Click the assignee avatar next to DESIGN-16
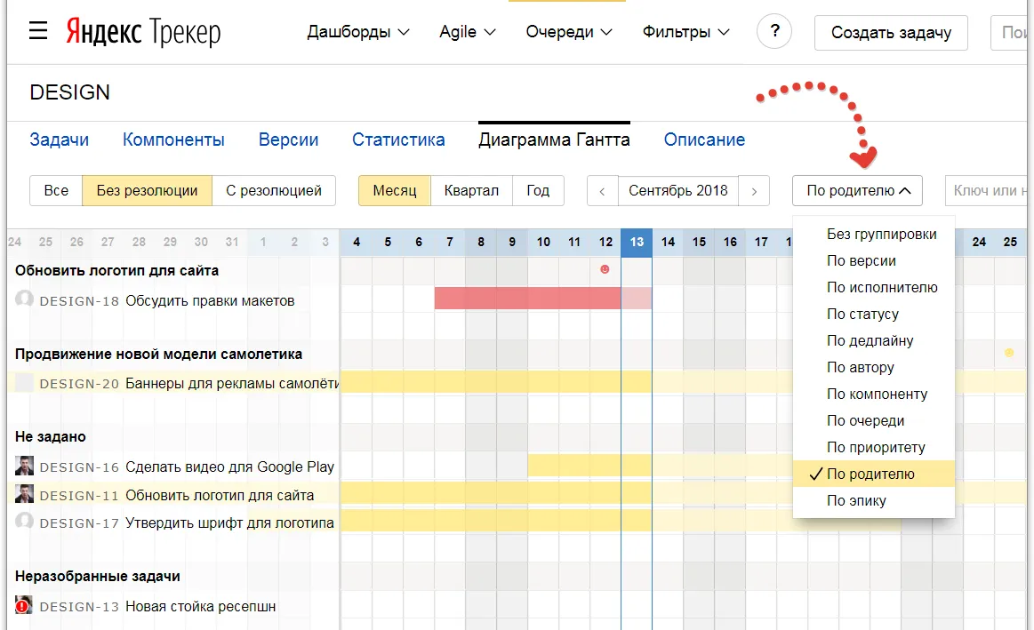This screenshot has height=630, width=1034. coord(23,466)
